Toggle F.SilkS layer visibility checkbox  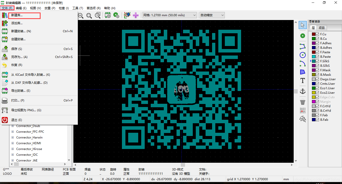(x=317, y=61)
